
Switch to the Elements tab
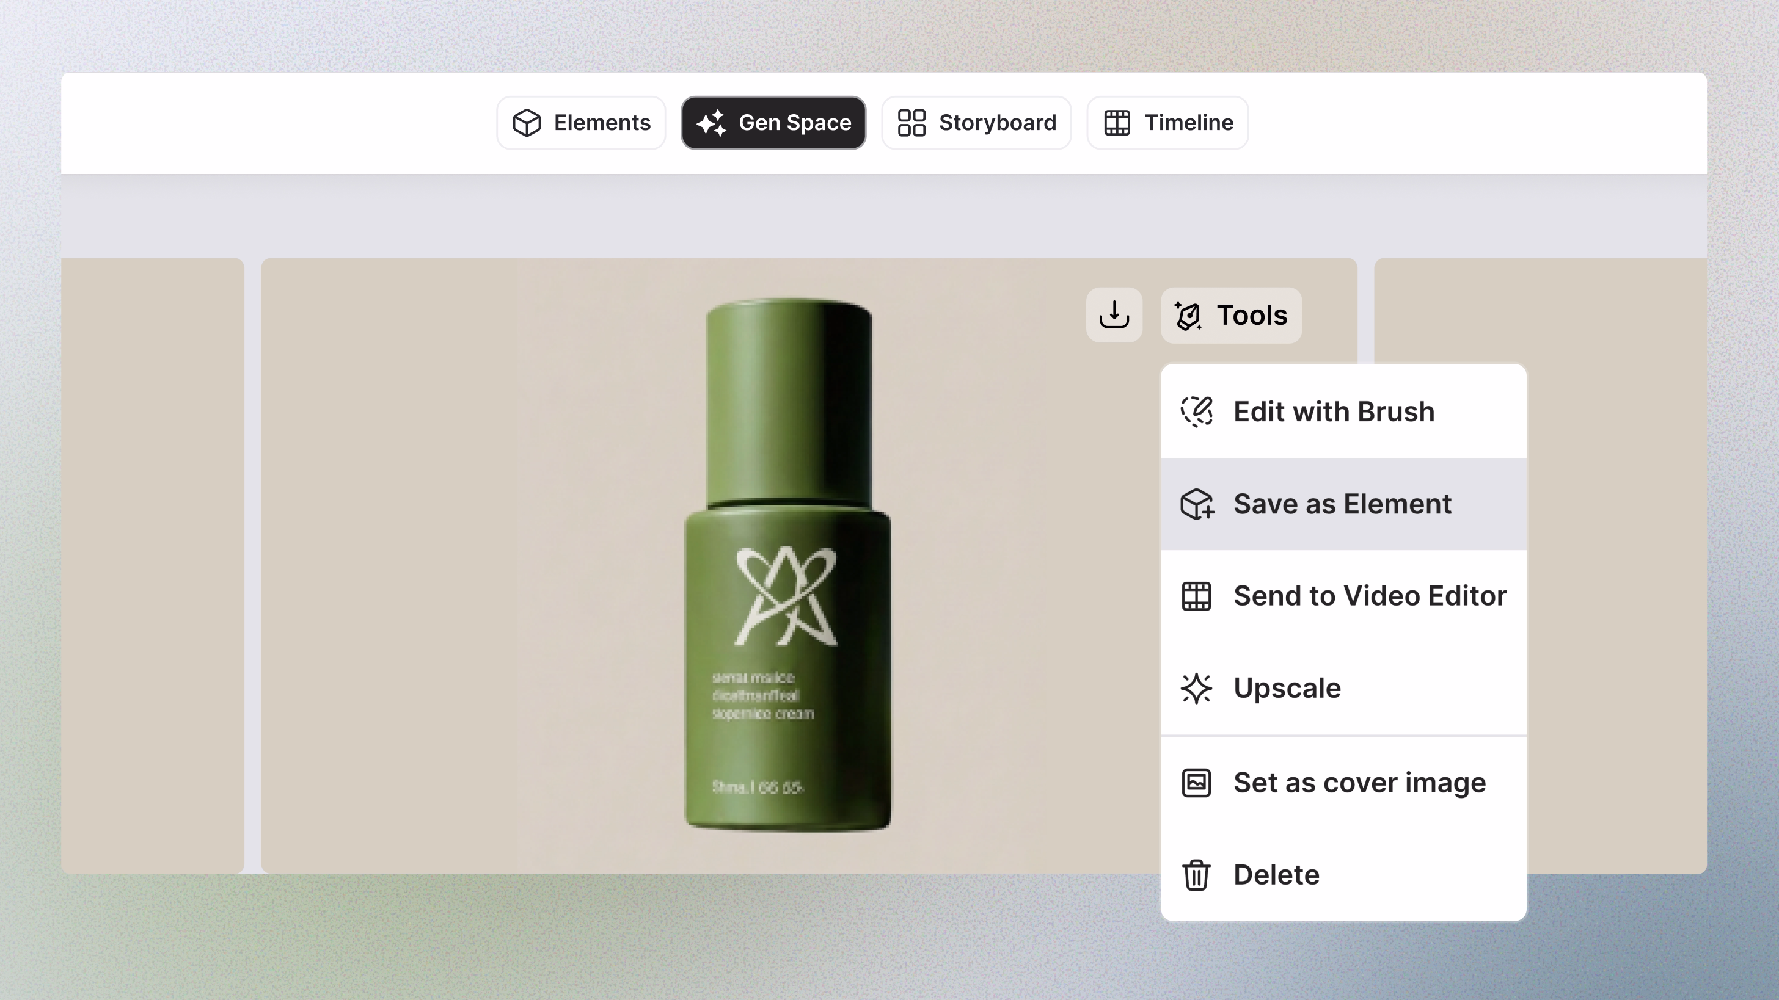click(581, 123)
